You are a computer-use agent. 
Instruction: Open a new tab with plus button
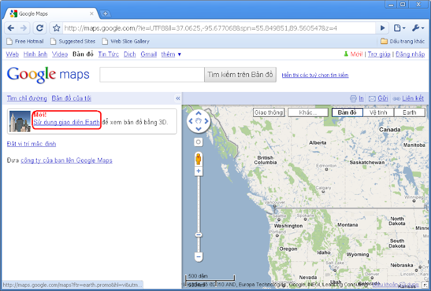coord(105,13)
